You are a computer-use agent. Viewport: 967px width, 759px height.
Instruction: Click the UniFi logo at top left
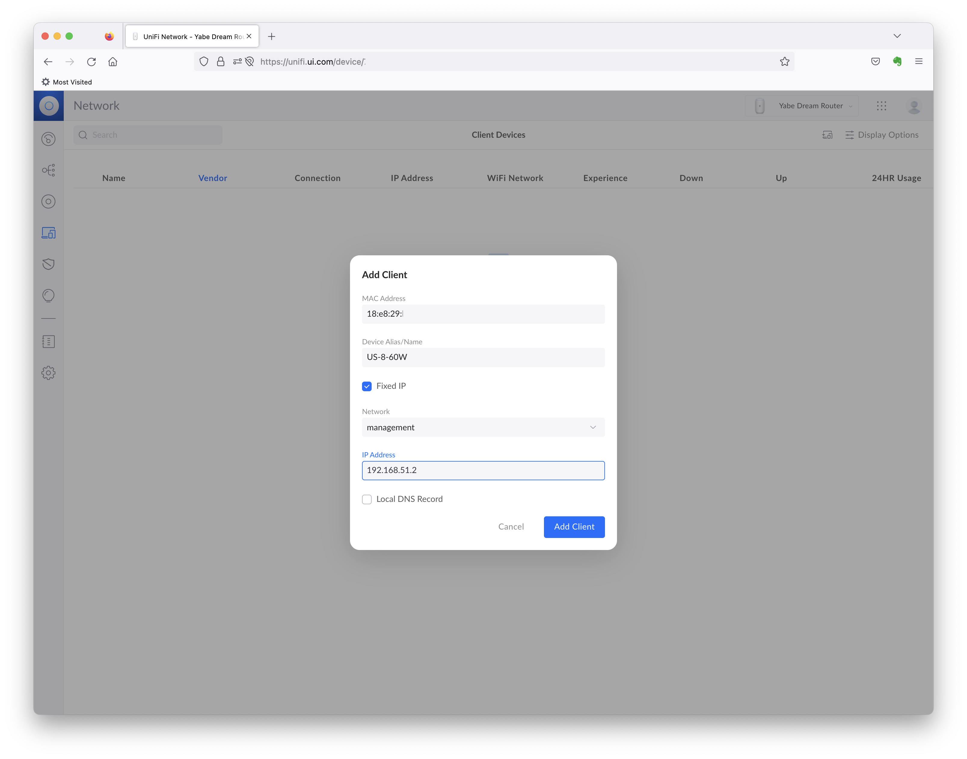[49, 106]
